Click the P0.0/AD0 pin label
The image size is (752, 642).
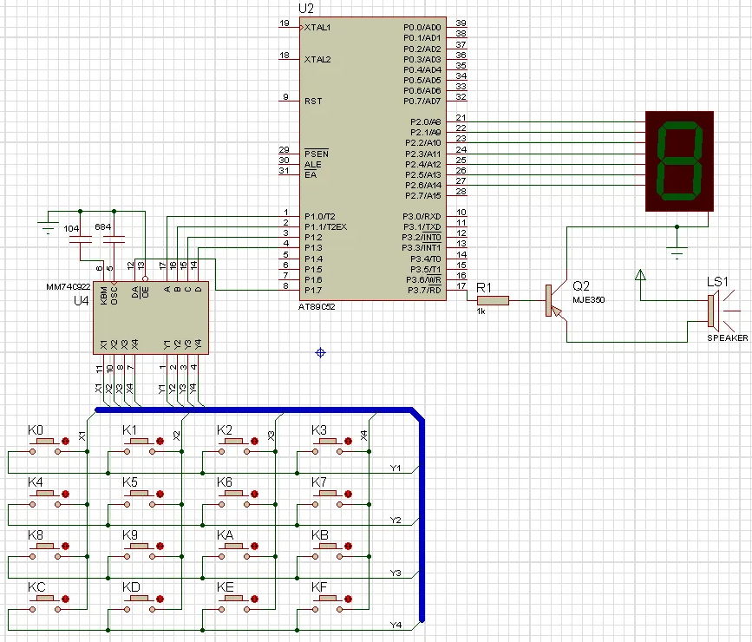(422, 28)
